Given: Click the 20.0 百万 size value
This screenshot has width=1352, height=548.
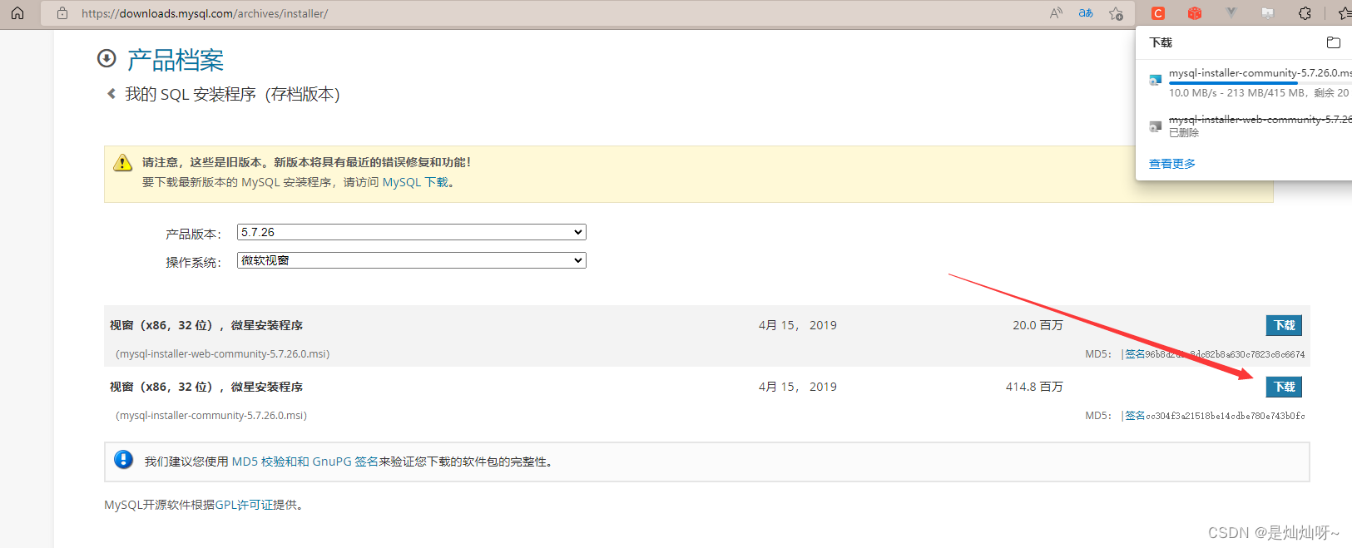Looking at the screenshot, I should 1038,325.
